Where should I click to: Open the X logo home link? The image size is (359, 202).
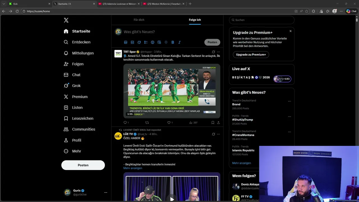click(66, 20)
